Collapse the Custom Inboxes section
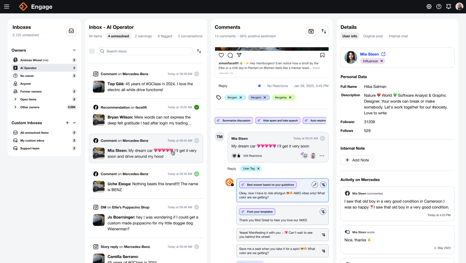Screen dimensions: 466x263 click(x=74, y=123)
